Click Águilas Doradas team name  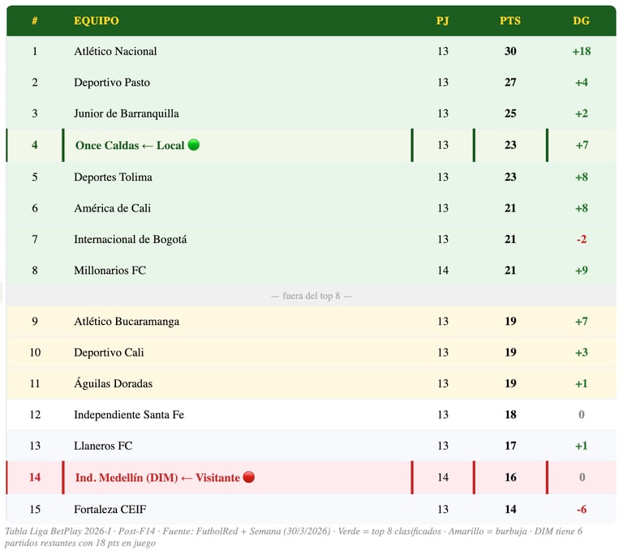(x=113, y=383)
